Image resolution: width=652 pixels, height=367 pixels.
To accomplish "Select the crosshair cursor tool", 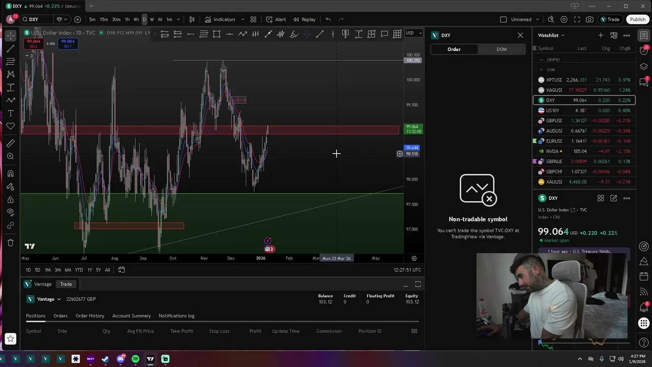I will coord(10,36).
